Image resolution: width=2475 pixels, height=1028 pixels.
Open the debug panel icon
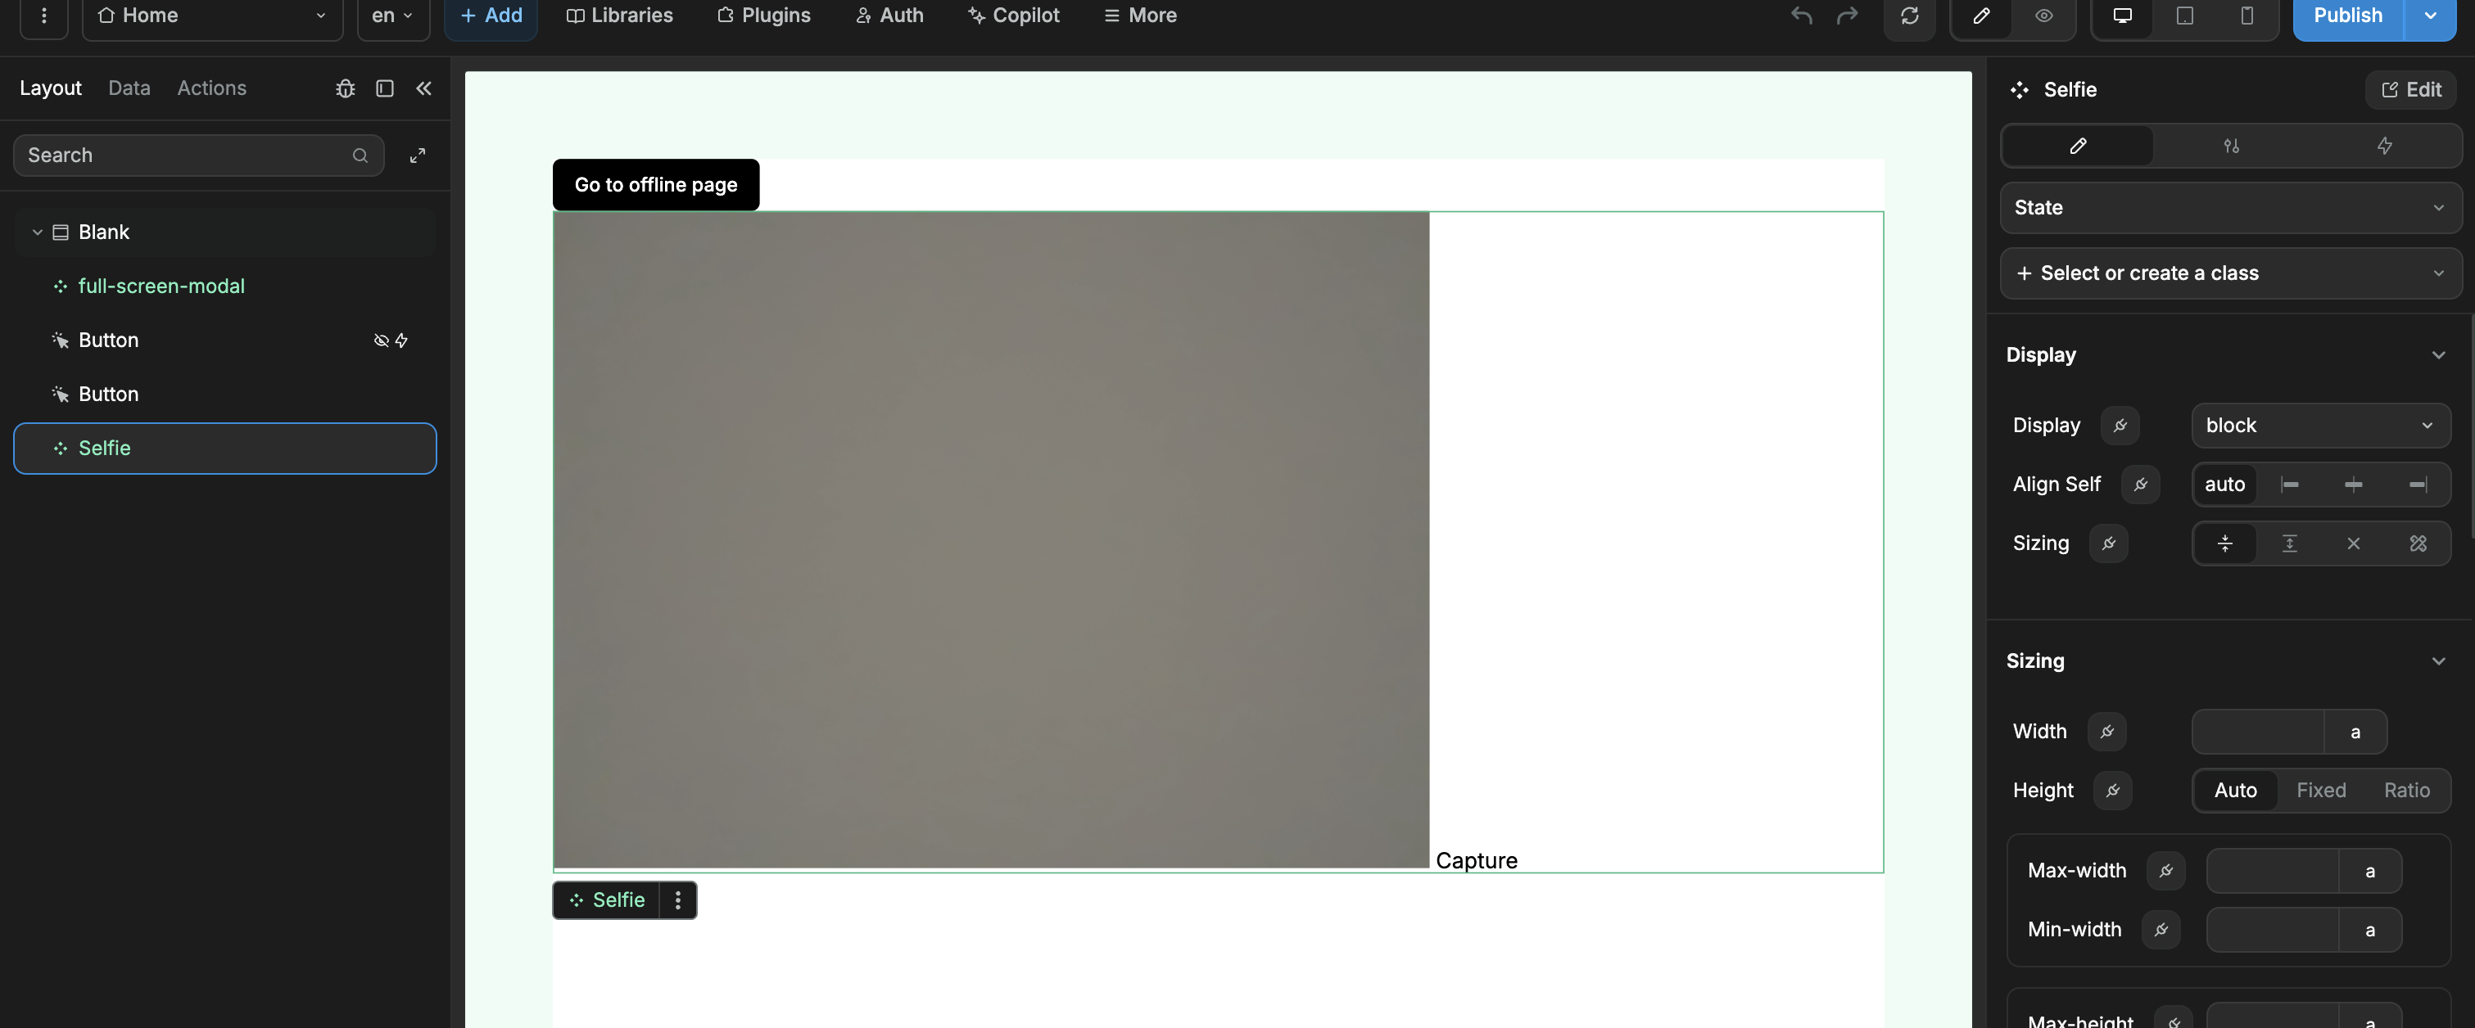pos(345,88)
